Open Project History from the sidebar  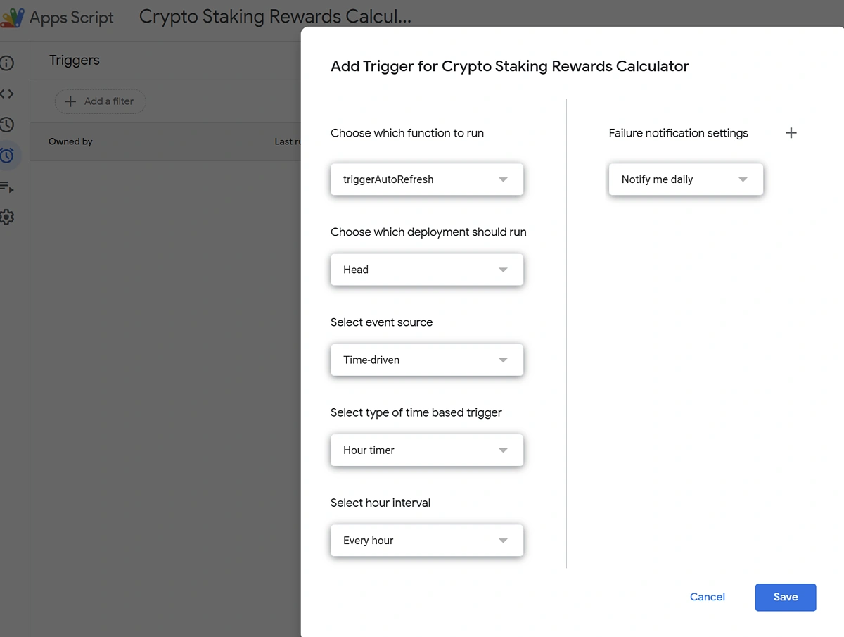click(7, 125)
